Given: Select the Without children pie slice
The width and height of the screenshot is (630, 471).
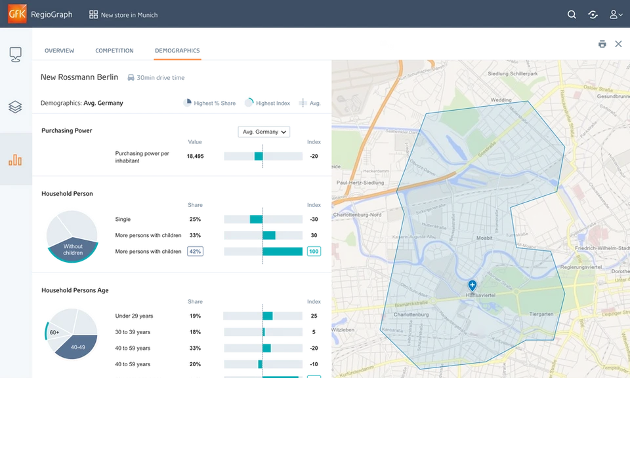Looking at the screenshot, I should coord(73,250).
